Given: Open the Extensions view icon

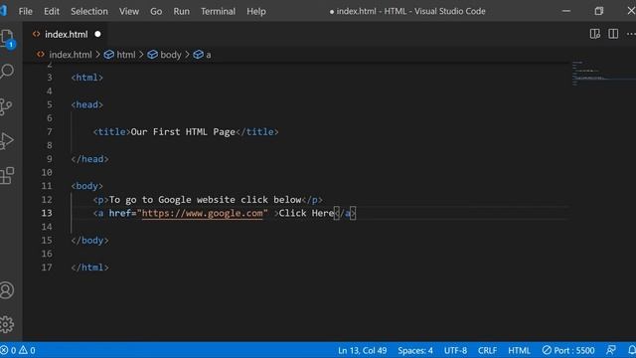Looking at the screenshot, I should click(x=7, y=176).
